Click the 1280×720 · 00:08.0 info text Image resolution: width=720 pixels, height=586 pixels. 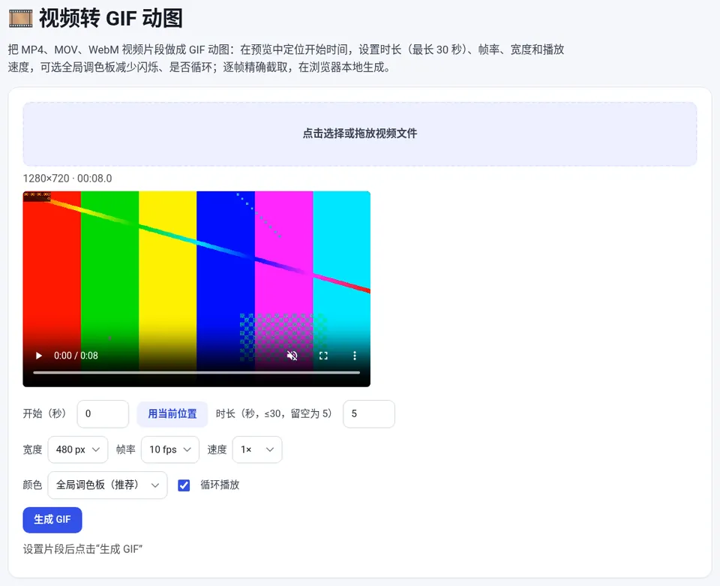(x=67, y=178)
